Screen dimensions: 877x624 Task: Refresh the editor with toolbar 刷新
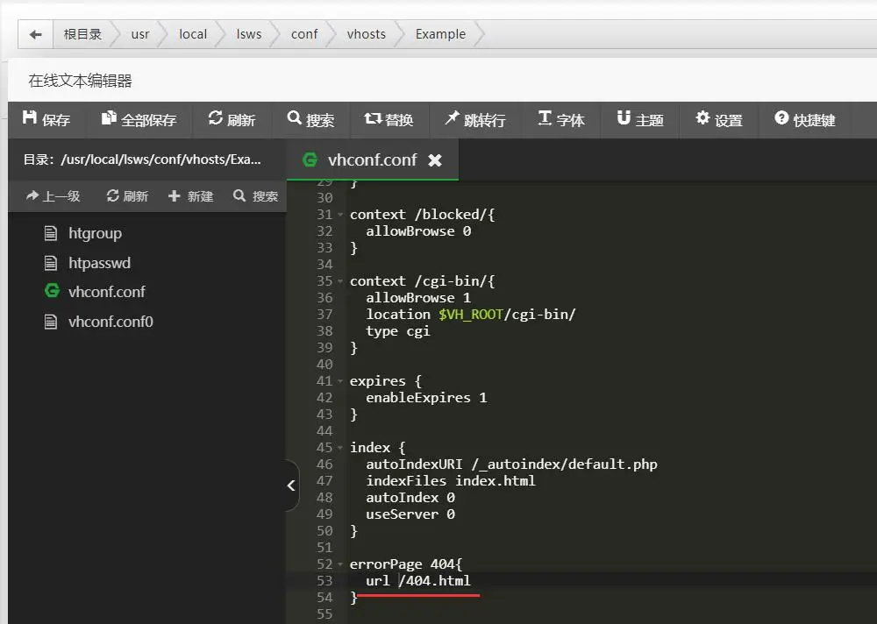pyautogui.click(x=232, y=119)
